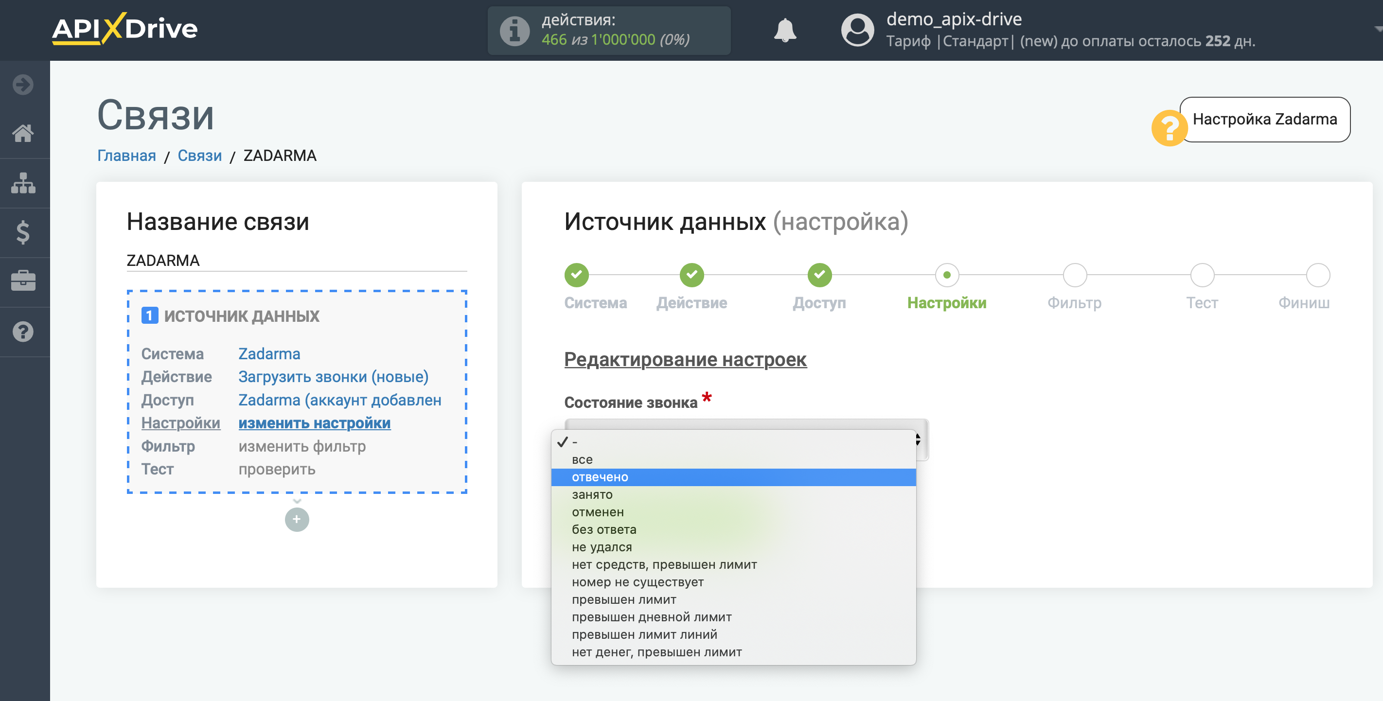
Task: Click изменить фильтр text
Action: (302, 447)
